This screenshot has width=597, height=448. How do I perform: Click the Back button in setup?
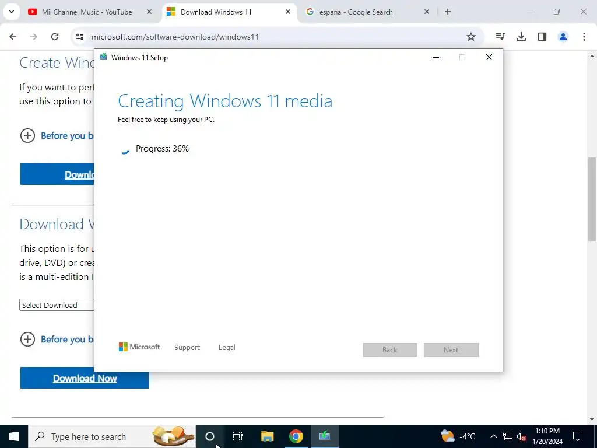tap(390, 350)
